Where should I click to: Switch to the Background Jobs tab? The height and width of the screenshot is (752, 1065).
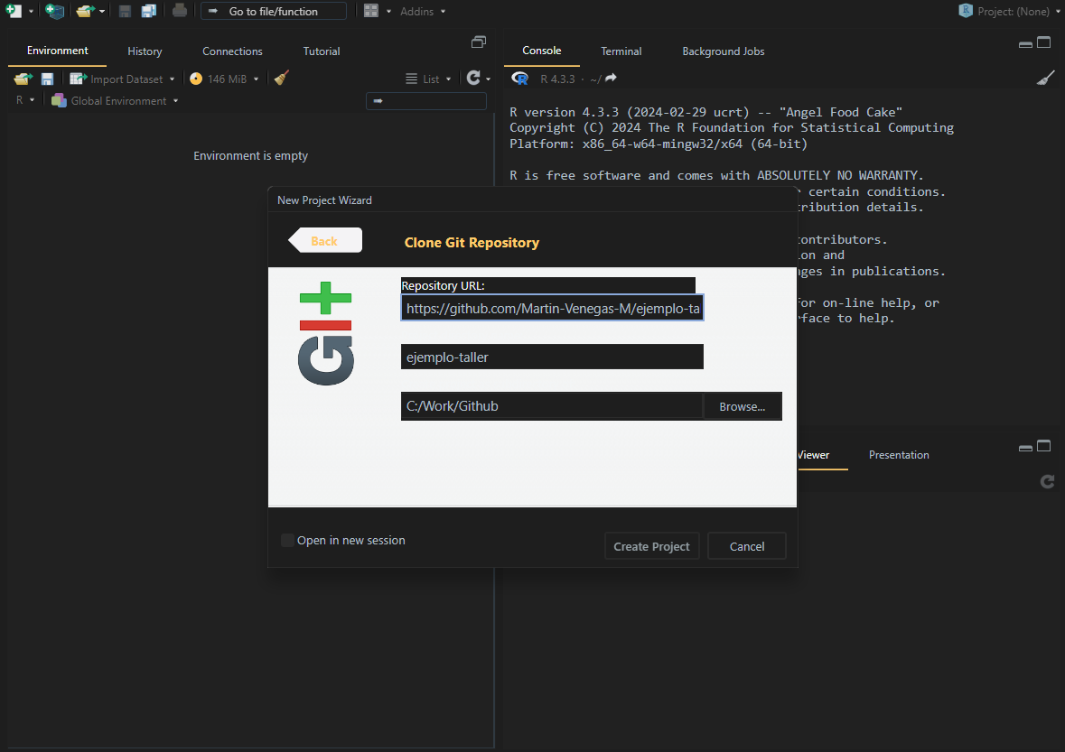pyautogui.click(x=723, y=51)
